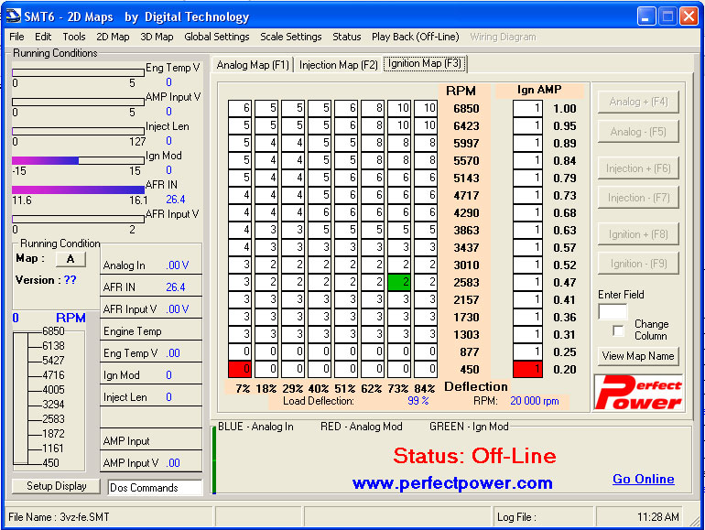Select the 877 RPM cell in 40% column
Screen dimensions: 705x530
point(320,352)
